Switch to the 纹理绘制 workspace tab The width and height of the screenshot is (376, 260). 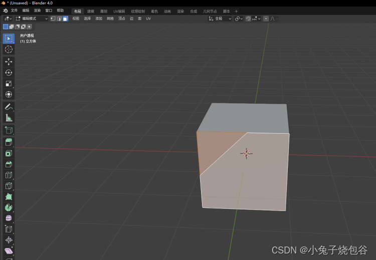click(x=138, y=11)
